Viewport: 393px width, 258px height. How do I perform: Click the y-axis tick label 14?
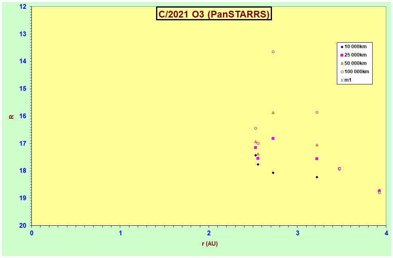(x=23, y=61)
